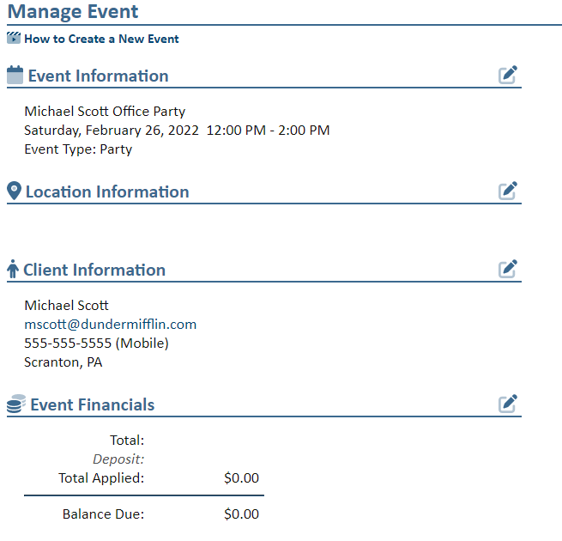562x541 pixels.
Task: Select the Event Information heading
Action: click(x=98, y=76)
